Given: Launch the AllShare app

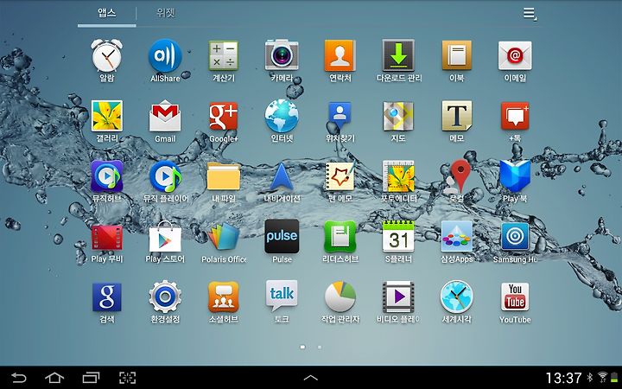Looking at the screenshot, I should [165, 55].
